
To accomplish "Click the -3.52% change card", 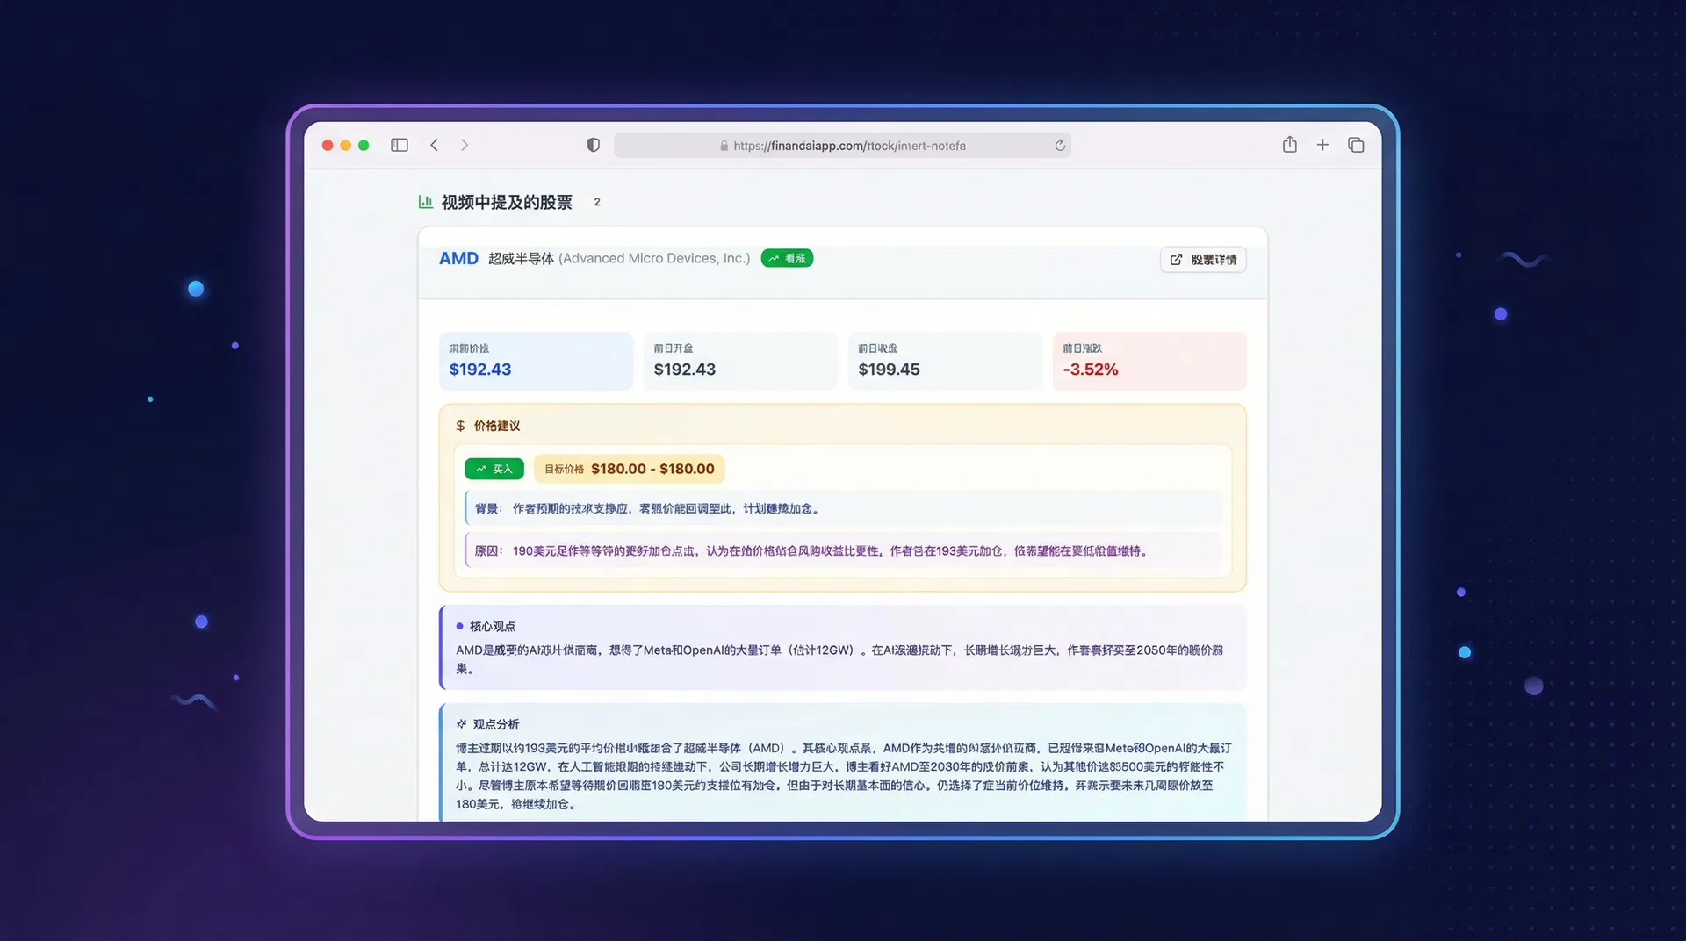I will click(1149, 361).
